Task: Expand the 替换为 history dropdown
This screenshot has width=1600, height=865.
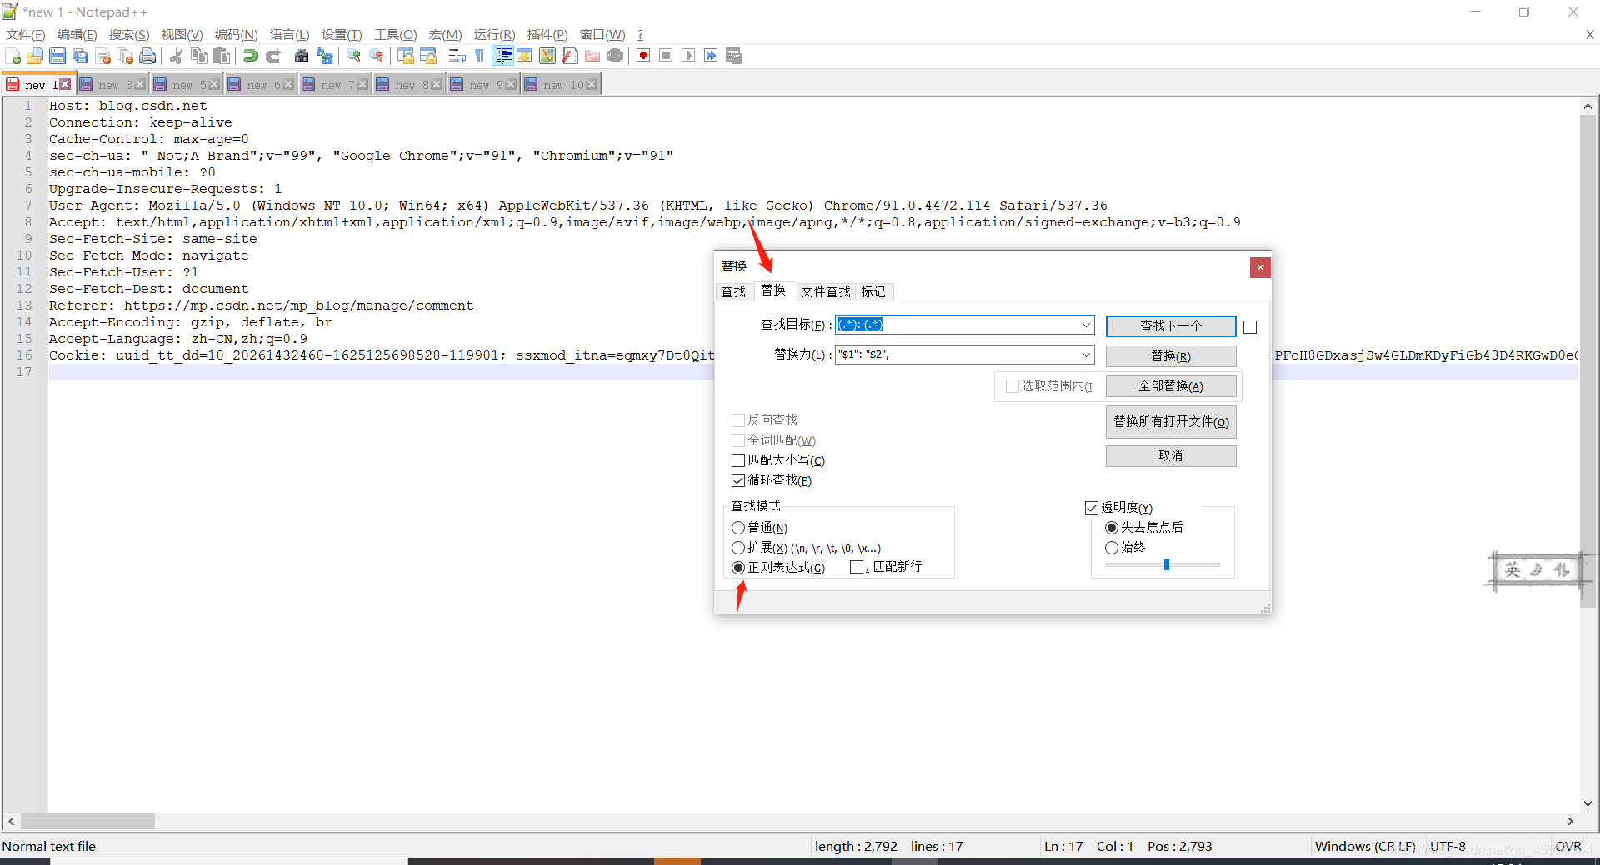Action: [1086, 355]
